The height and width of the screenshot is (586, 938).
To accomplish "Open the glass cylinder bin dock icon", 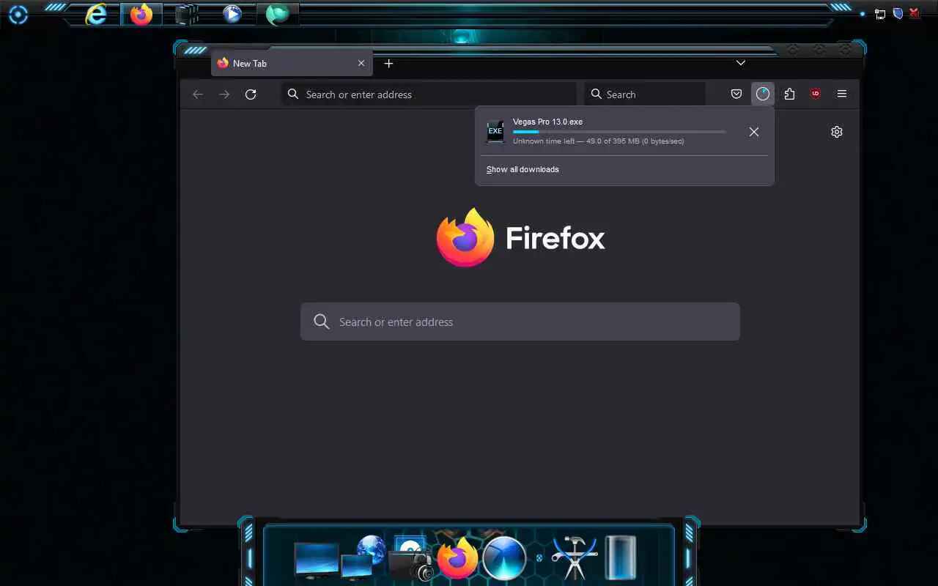I will 620,557.
